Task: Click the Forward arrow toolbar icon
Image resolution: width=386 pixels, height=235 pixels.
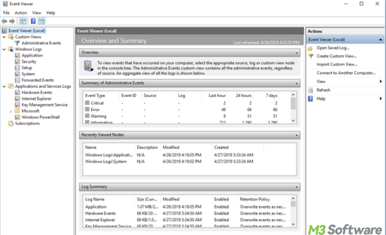Action: (x=12, y=22)
